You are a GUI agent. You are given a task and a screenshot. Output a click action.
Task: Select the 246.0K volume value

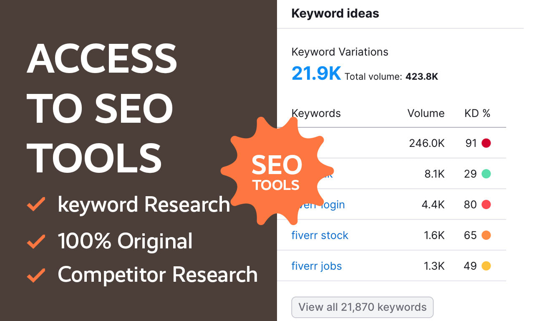coord(426,144)
